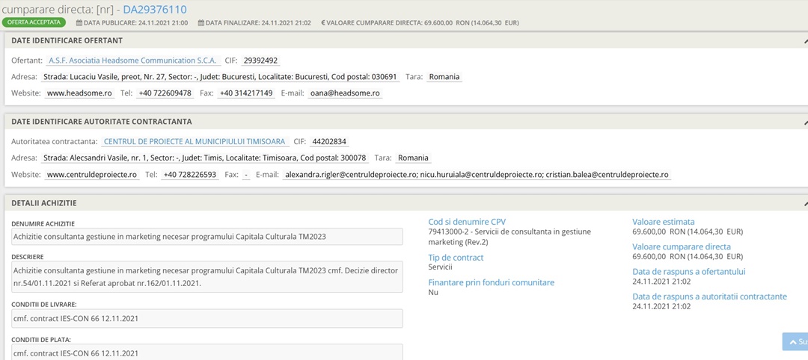Image resolution: width=808 pixels, height=360 pixels.
Task: Click the CIF value 29392492
Action: [261, 60]
